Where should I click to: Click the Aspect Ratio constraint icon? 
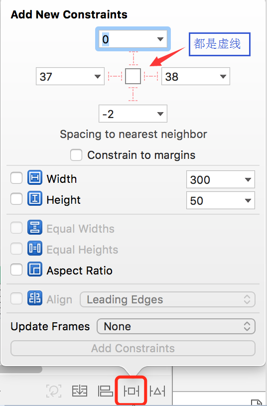point(35,269)
